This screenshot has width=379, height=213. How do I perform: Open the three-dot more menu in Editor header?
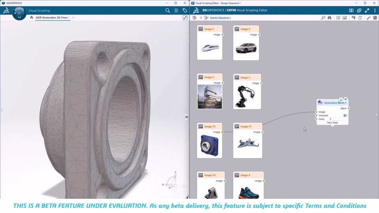click(x=375, y=10)
